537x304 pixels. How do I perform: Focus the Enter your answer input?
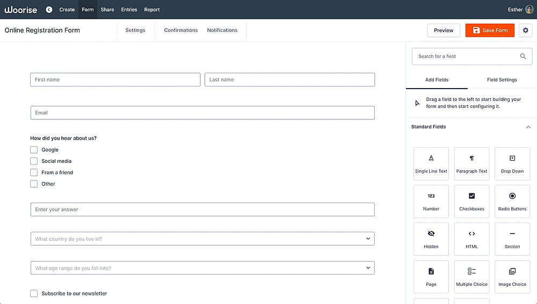(202, 209)
